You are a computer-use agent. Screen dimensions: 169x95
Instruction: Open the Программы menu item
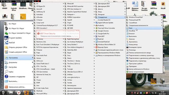(x=19, y=58)
